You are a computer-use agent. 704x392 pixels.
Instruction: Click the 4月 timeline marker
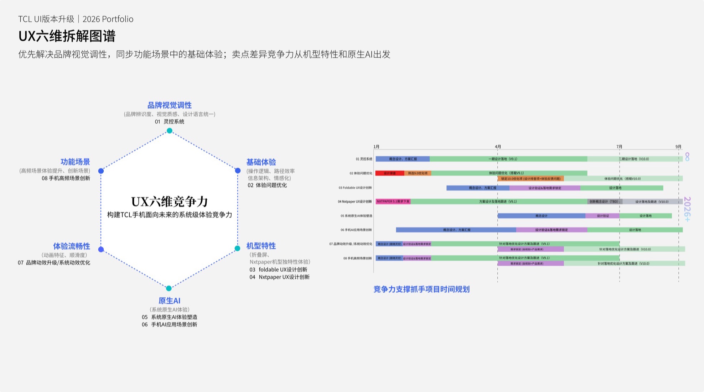[x=498, y=147]
